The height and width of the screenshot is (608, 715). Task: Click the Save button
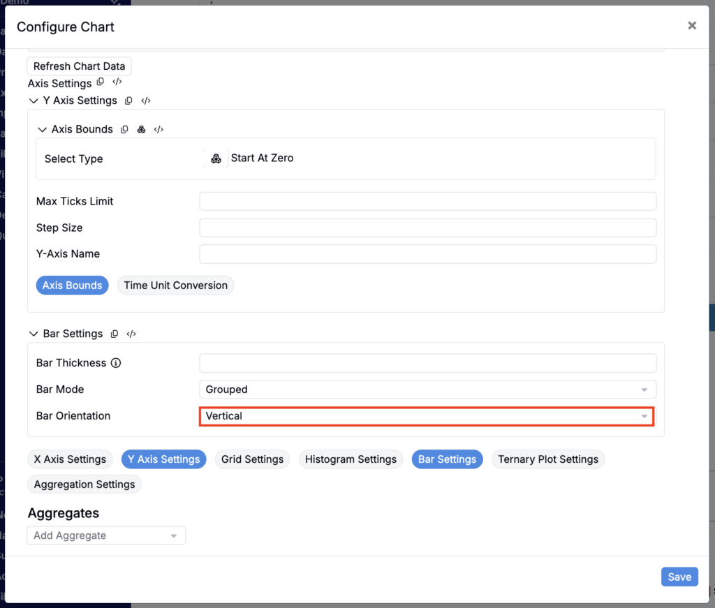point(679,577)
